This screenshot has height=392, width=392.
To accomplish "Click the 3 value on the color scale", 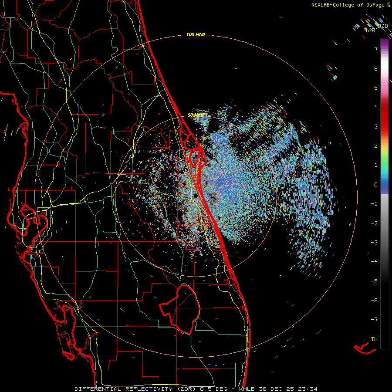I will [x=376, y=126].
